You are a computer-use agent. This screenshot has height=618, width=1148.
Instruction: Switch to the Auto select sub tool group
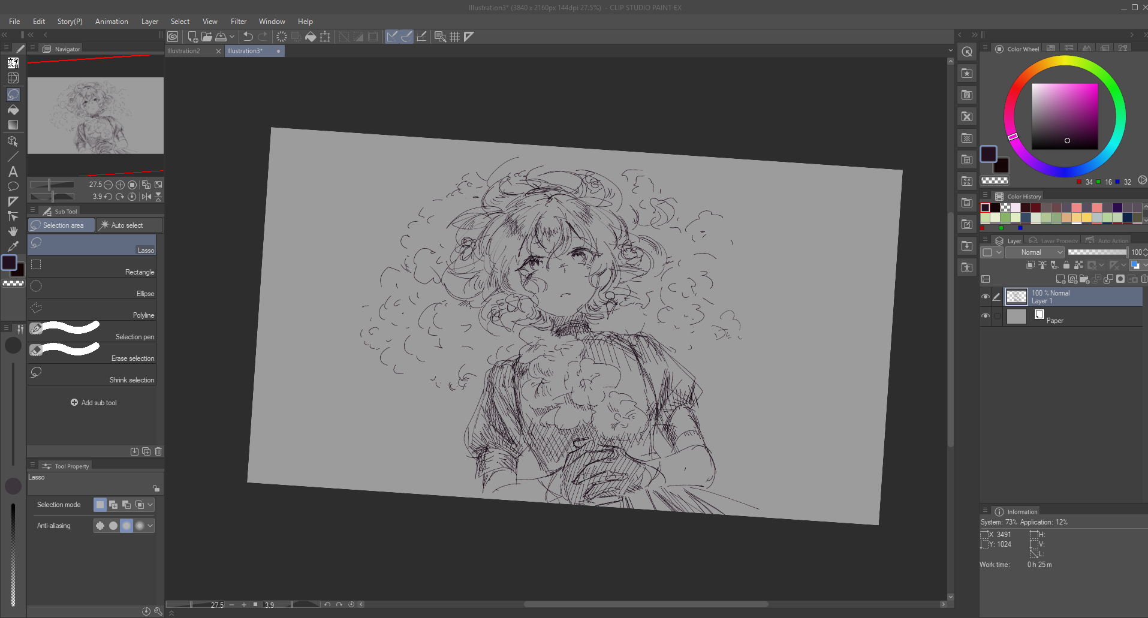[128, 225]
